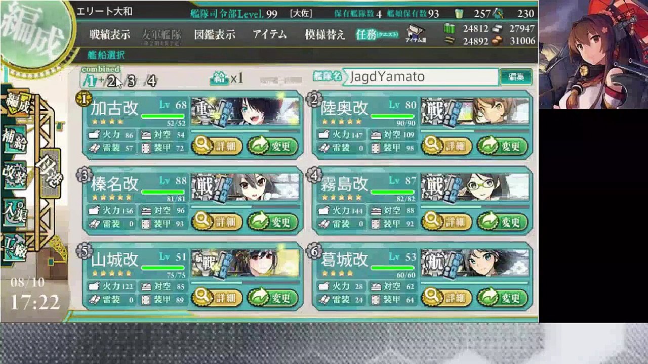Switch to fleet 4 tab

click(151, 81)
